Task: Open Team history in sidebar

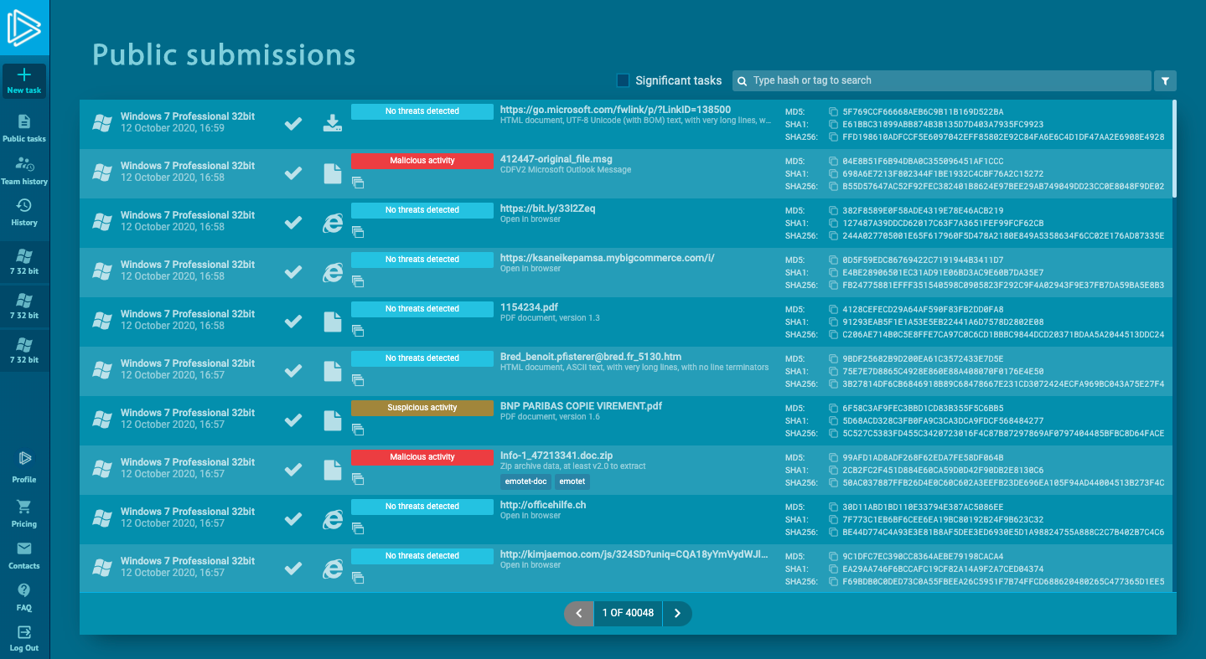Action: tap(24, 171)
